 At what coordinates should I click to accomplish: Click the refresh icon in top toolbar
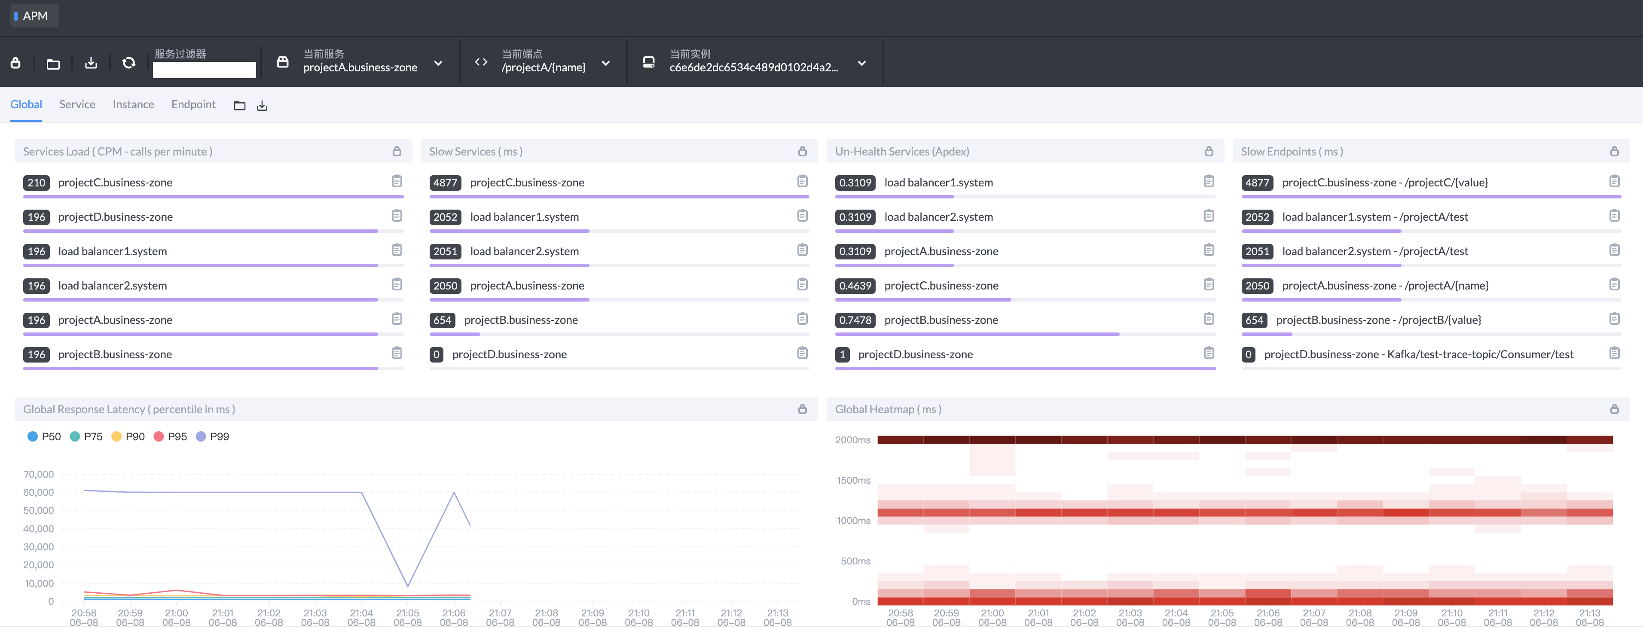129,62
